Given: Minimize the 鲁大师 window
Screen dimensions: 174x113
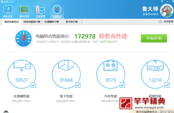Looking at the screenshot, I should pyautogui.click(x=167, y=2).
